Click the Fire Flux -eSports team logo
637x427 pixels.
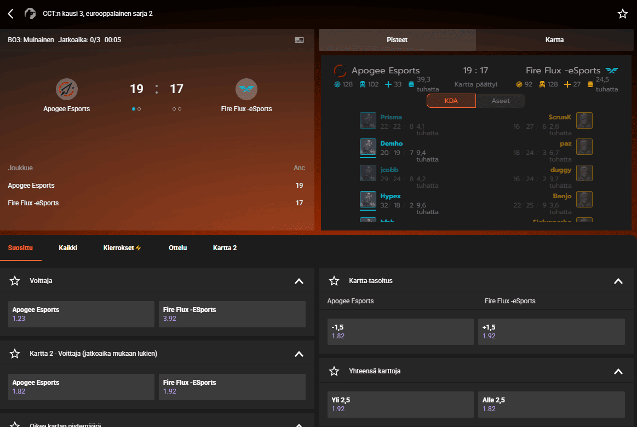246,89
